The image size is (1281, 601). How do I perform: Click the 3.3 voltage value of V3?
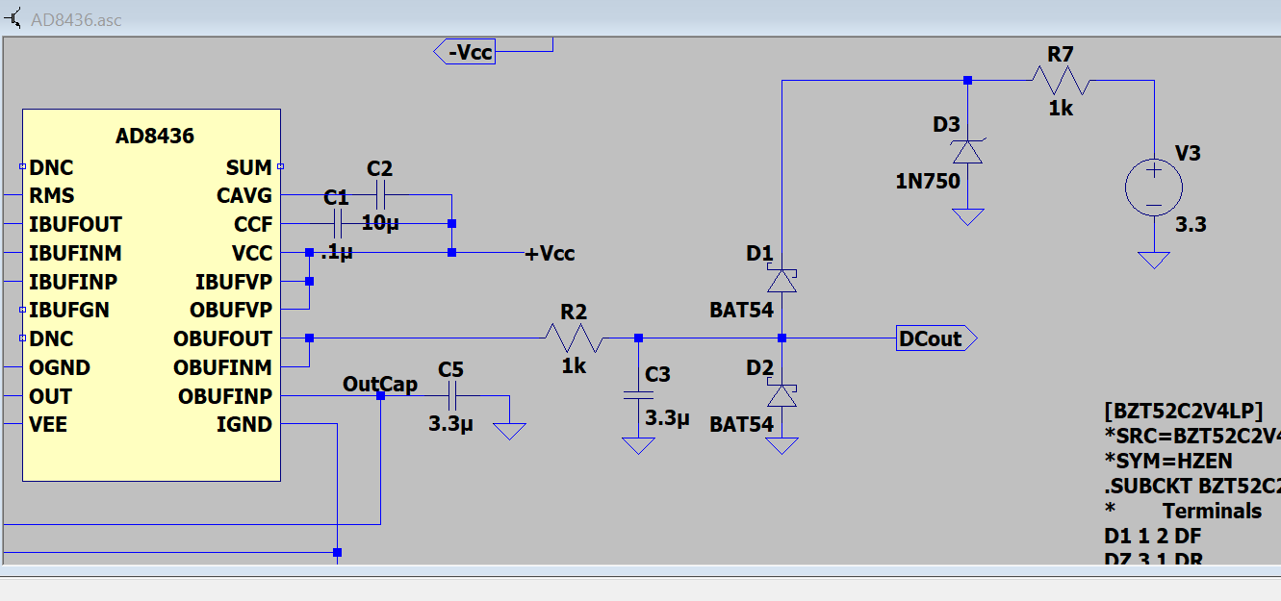(1191, 225)
